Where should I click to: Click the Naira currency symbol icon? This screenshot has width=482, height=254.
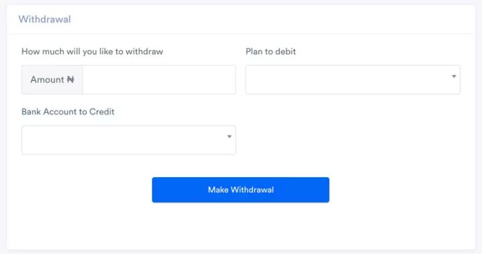click(x=70, y=80)
